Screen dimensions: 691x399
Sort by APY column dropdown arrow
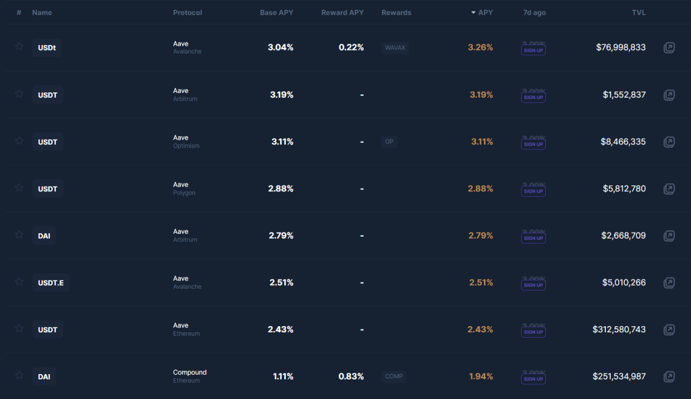[473, 13]
